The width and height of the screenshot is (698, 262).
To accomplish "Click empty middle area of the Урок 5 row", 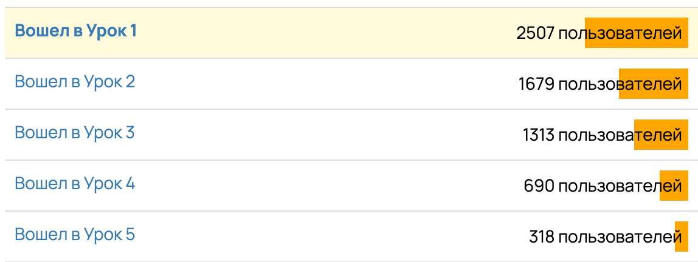I will coord(322,237).
